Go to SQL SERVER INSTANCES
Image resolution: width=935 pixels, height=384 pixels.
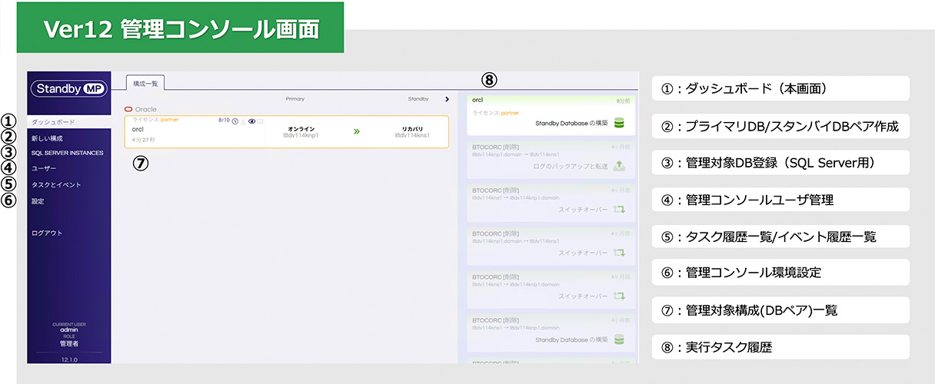point(67,153)
